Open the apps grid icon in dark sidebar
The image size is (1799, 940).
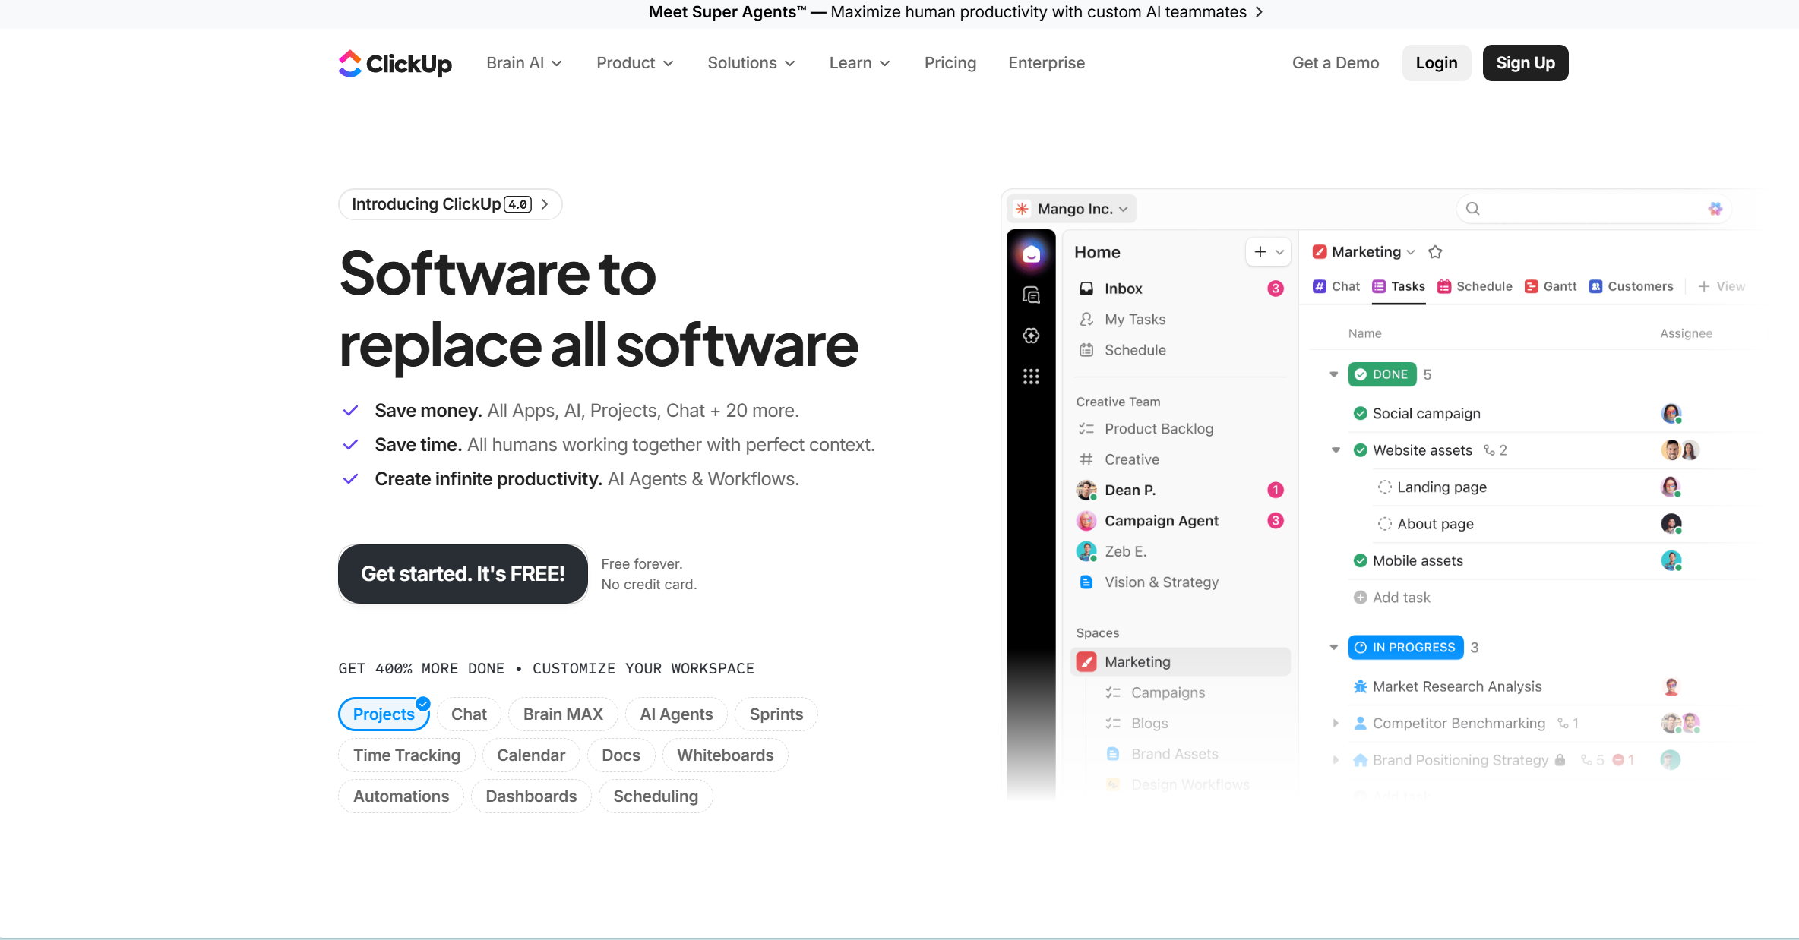[x=1031, y=377]
